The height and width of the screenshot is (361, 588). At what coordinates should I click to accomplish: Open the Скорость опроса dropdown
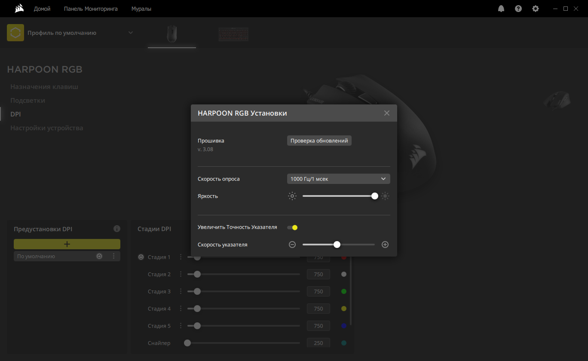click(x=339, y=179)
